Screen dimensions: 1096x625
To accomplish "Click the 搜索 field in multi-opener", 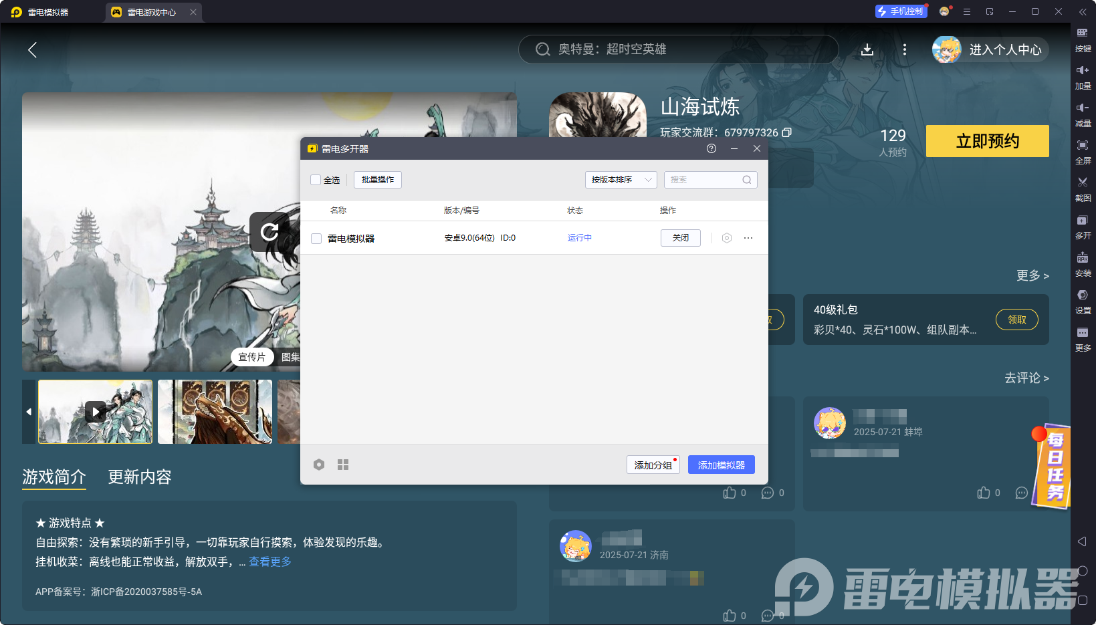I will coord(703,180).
